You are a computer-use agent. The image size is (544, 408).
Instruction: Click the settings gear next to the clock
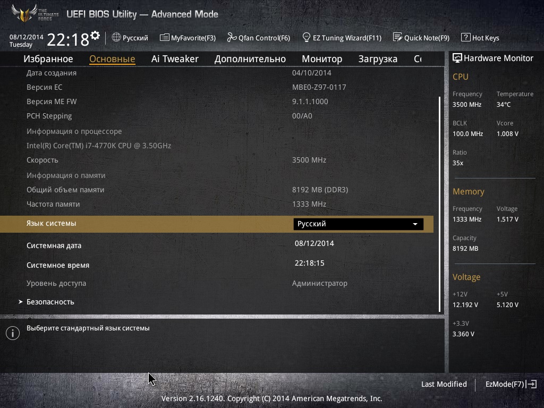pos(95,36)
